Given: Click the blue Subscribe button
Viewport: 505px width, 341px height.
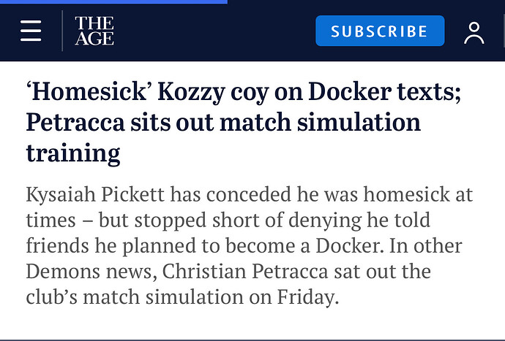Looking at the screenshot, I should (x=380, y=31).
